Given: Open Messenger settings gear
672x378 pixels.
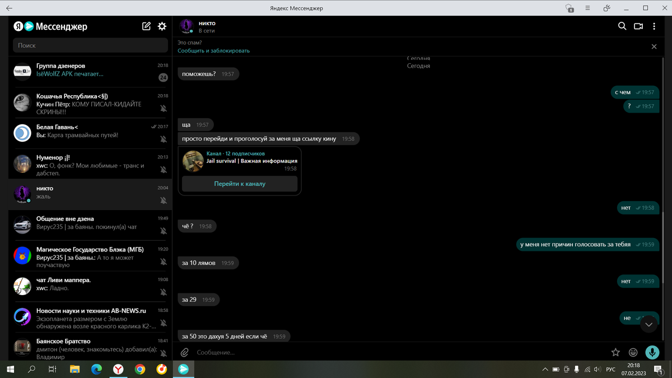Looking at the screenshot, I should pyautogui.click(x=162, y=26).
